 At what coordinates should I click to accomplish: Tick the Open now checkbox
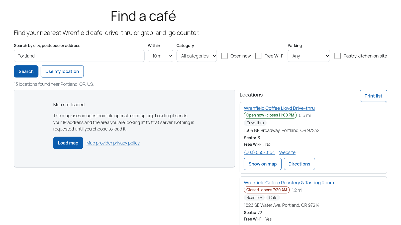tap(224, 56)
